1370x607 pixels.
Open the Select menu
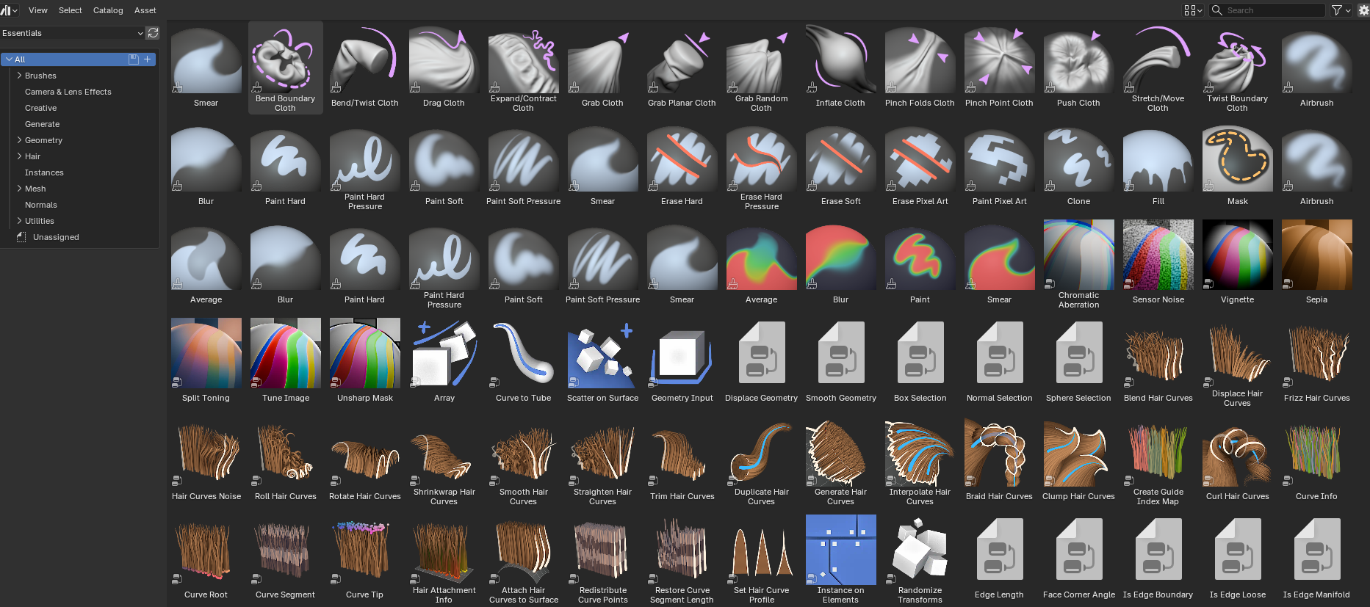71,10
